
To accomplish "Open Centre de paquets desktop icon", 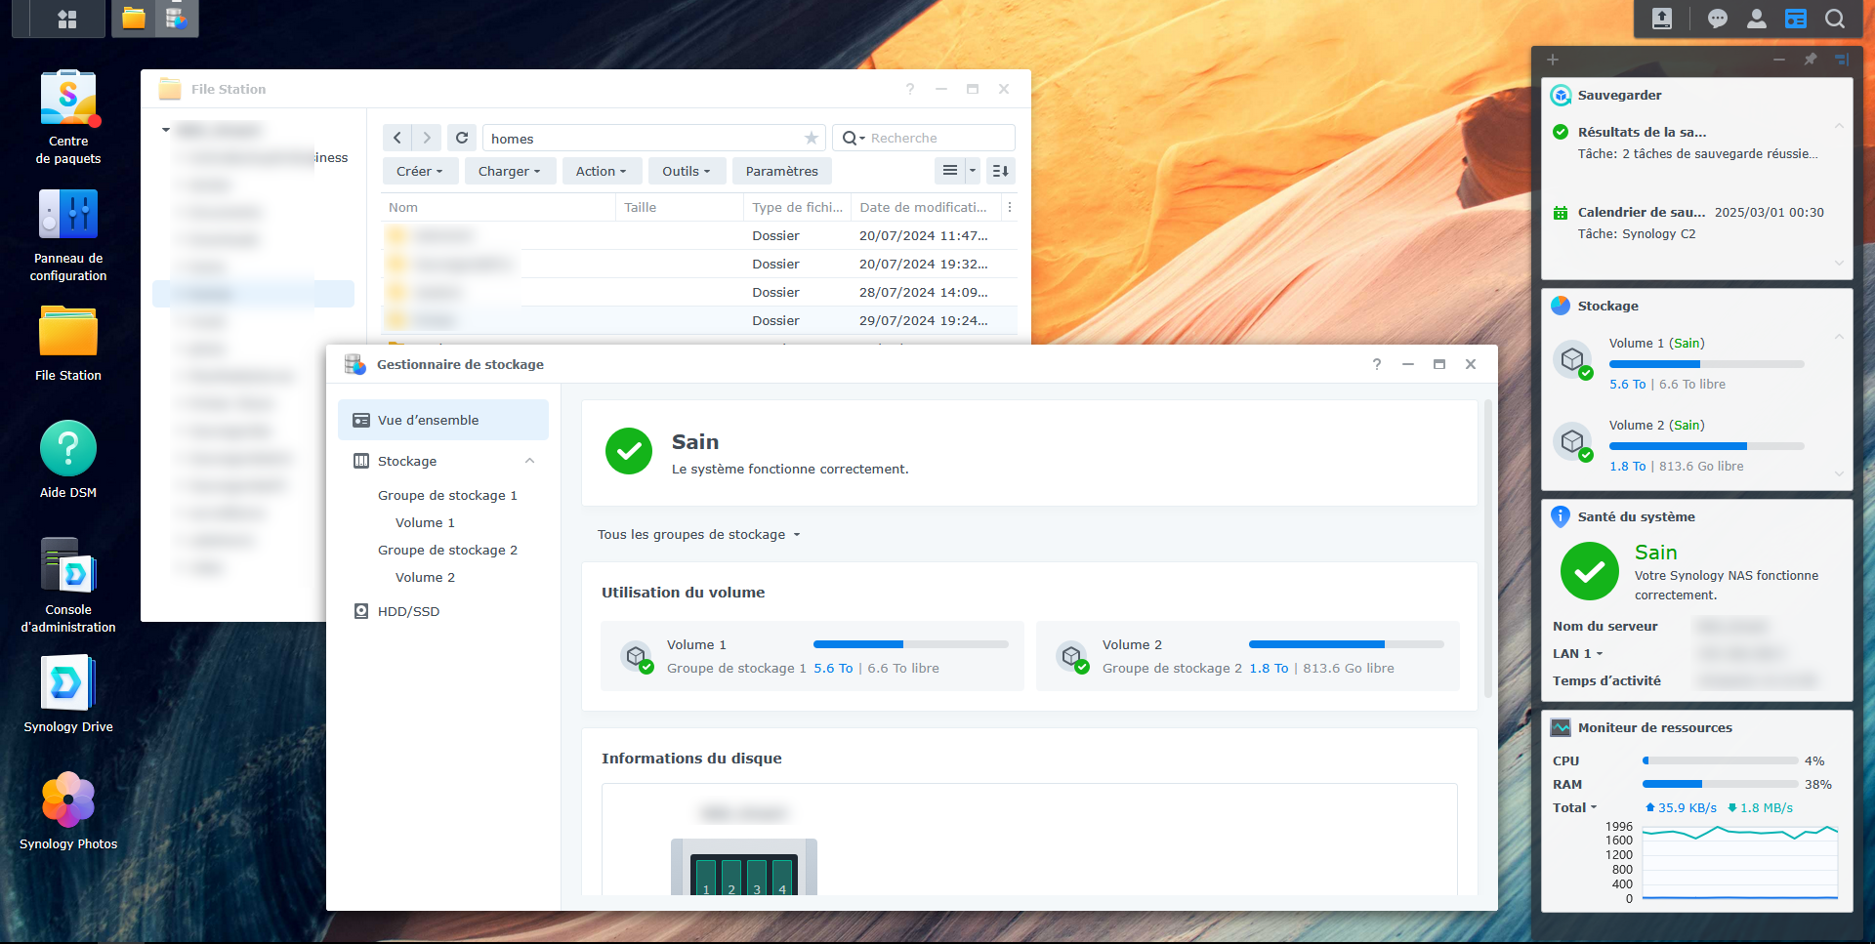I will (x=68, y=101).
